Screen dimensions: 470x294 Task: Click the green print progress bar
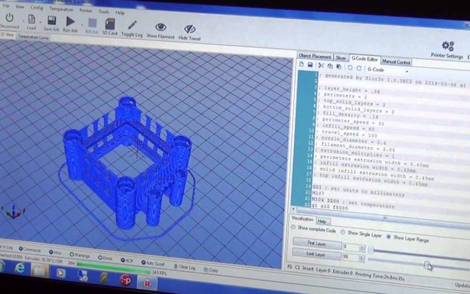[113, 267]
